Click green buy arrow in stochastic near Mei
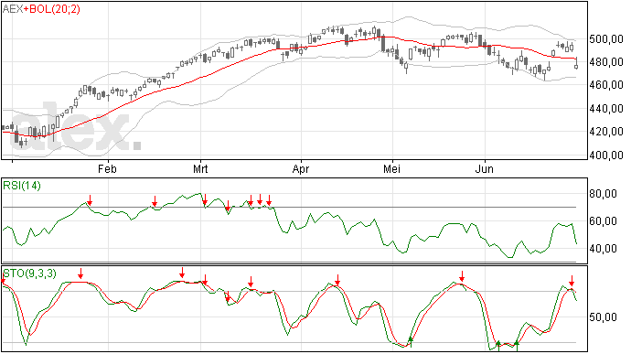Viewport: 631px width, 354px height. 411,342
